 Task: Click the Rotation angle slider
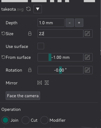[x=60, y=70]
